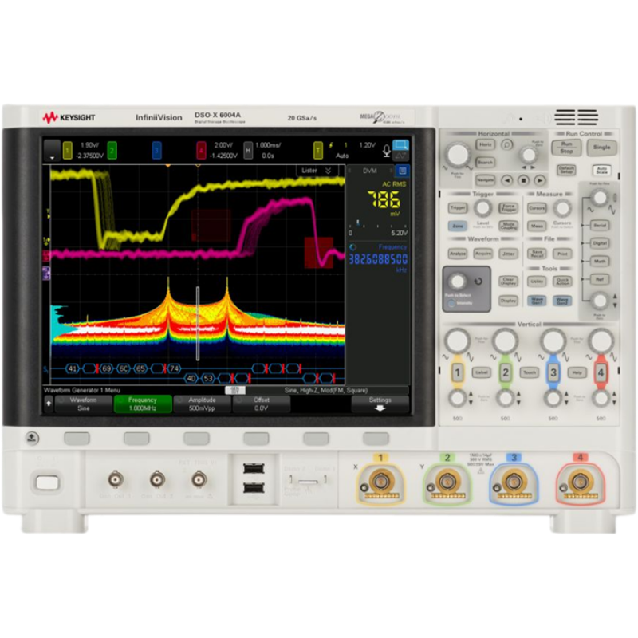Toggle channel 1 with the yellow 1 button
Viewport: 638px width, 638px height.
tap(457, 372)
